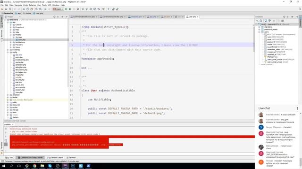Collapse the Models folder
302x169 pixels.
pyautogui.click(x=11, y=35)
